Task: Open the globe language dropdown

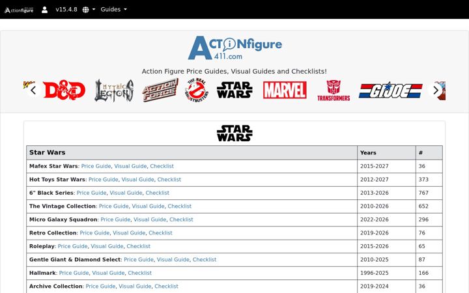Action: [x=89, y=10]
